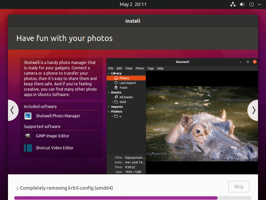Screen dimensions: 266x200
Task: Click the date value 'mer. août 19…'
Action: point(135,162)
